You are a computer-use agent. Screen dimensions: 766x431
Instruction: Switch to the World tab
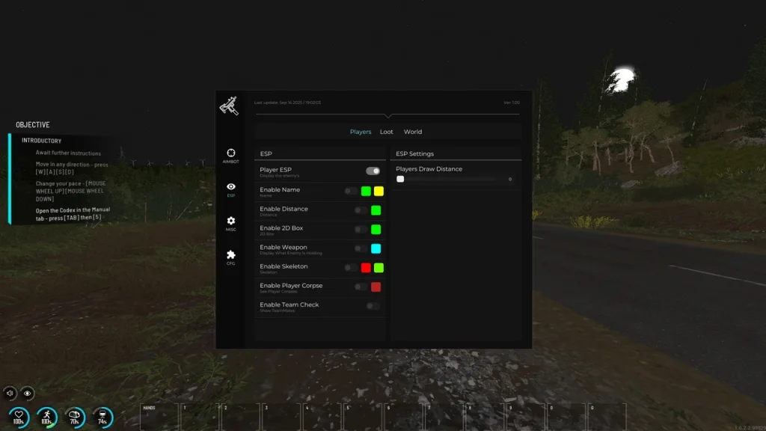tap(413, 132)
